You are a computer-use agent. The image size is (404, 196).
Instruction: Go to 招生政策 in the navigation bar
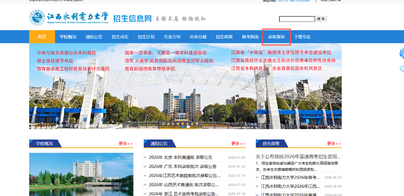[x=224, y=37]
